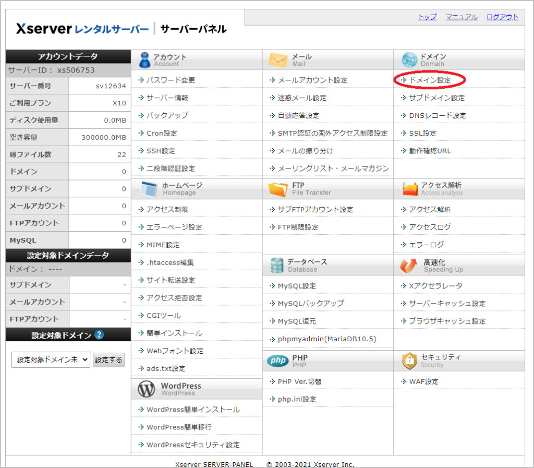Open サブドメイン設定 link
This screenshot has height=468, width=534.
(437, 98)
